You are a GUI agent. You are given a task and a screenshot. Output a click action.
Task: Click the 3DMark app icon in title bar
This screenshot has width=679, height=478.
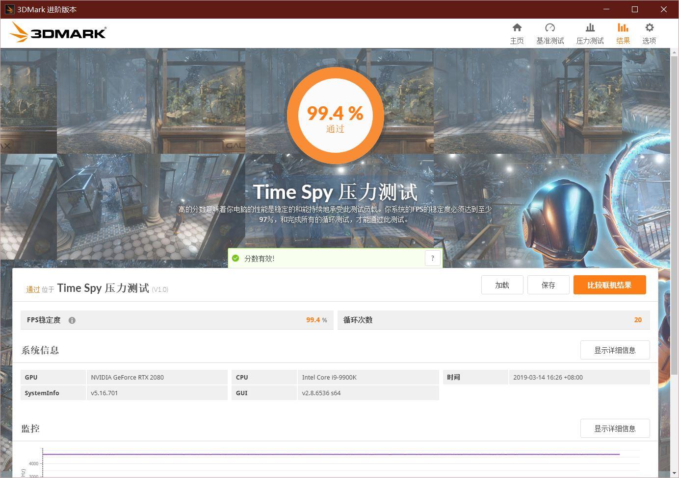point(9,9)
